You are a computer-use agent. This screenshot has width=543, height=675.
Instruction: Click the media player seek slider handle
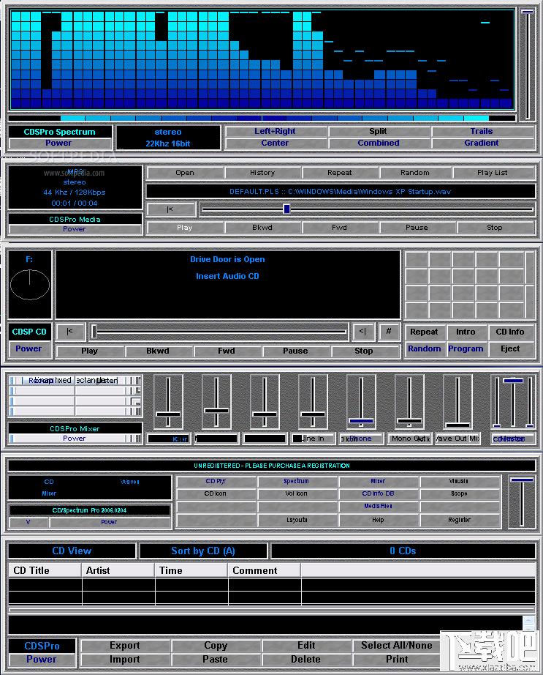[286, 209]
